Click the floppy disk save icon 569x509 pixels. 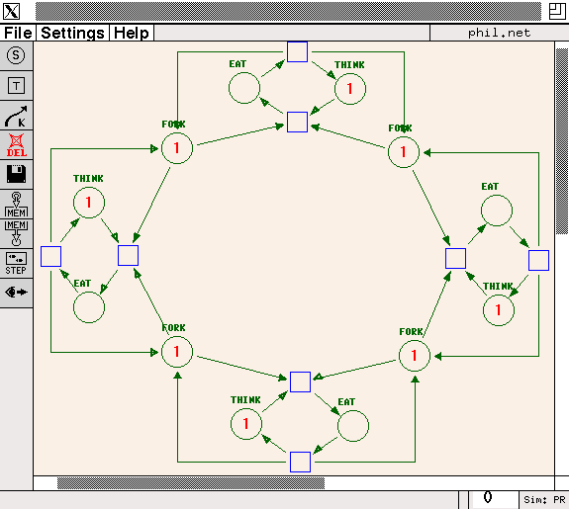coord(16,174)
